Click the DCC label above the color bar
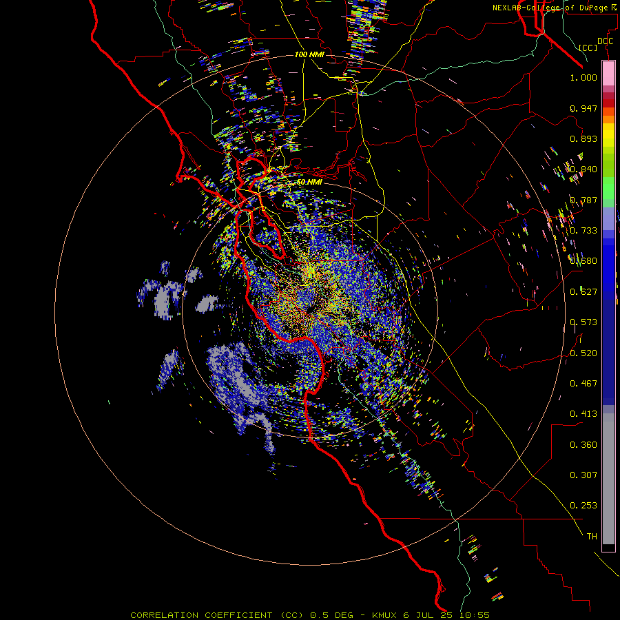This screenshot has height=620, width=620. point(606,41)
